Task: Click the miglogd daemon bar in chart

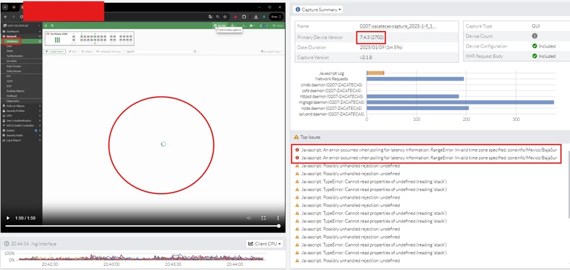Action: [x=460, y=102]
